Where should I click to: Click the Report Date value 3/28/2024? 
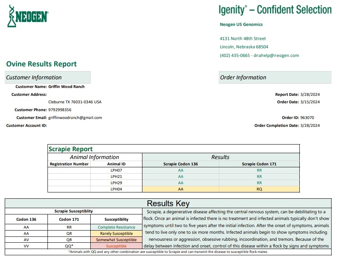pos(310,94)
